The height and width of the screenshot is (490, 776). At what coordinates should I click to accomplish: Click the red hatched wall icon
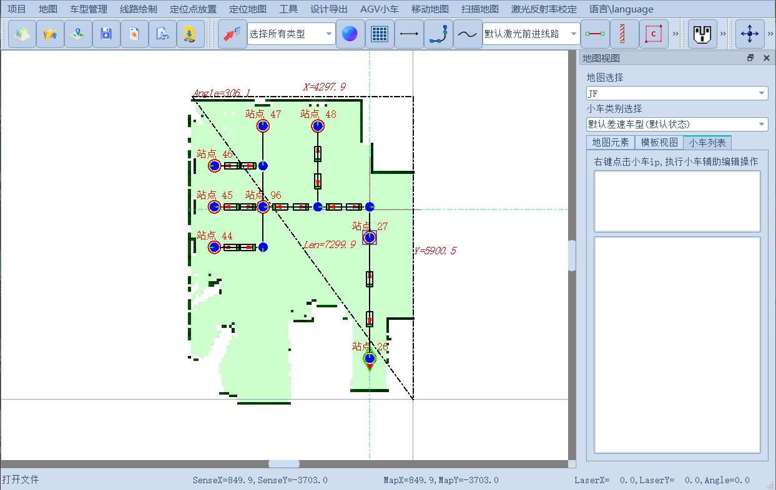pyautogui.click(x=624, y=34)
